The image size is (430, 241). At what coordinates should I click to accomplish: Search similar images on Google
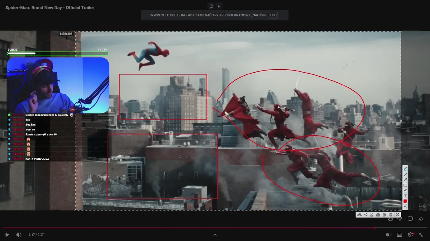(372, 215)
